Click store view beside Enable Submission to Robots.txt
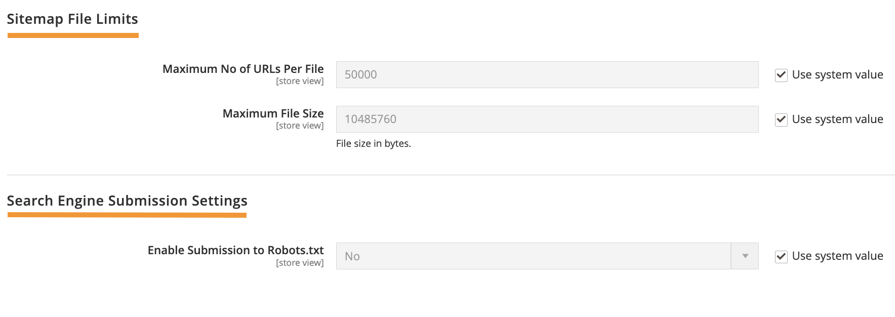Image resolution: width=895 pixels, height=317 pixels. pyautogui.click(x=300, y=263)
